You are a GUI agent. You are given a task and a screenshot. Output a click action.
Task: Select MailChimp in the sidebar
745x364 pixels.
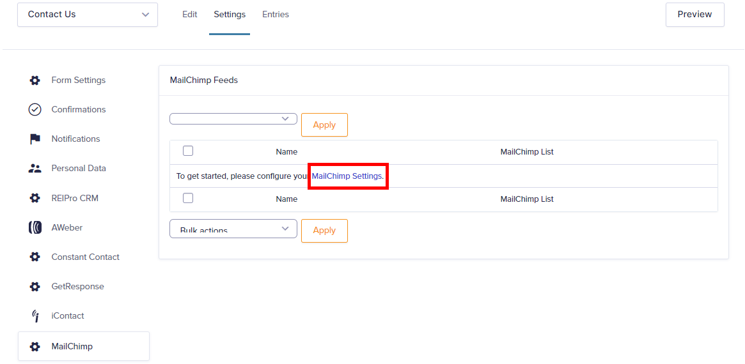tap(84, 347)
